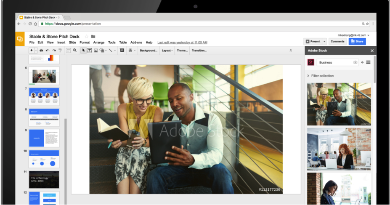Collapse the toolbar with the double chevron

tap(291, 51)
